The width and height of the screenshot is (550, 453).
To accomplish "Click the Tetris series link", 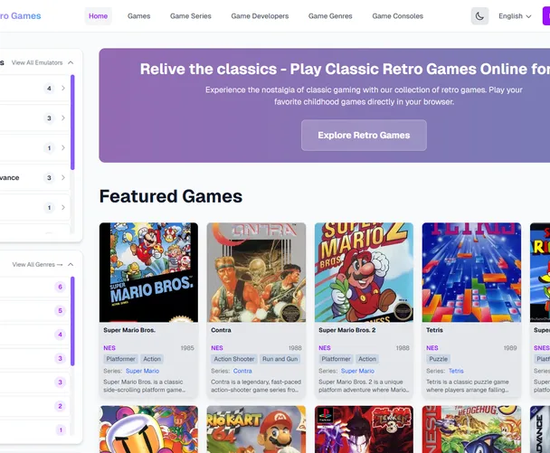I will click(x=456, y=371).
